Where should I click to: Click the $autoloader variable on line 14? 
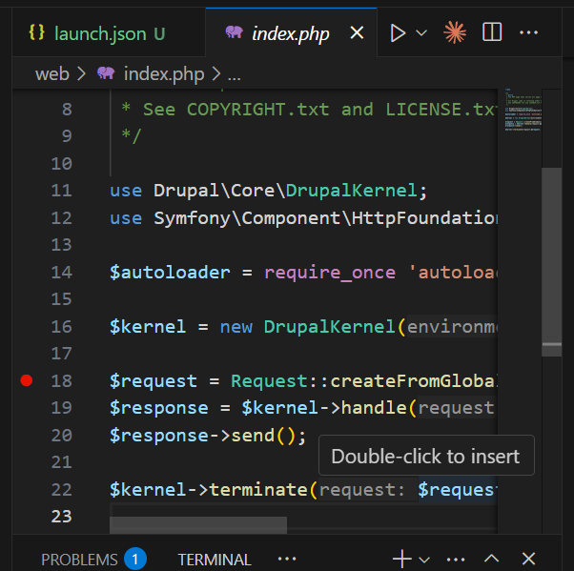170,273
